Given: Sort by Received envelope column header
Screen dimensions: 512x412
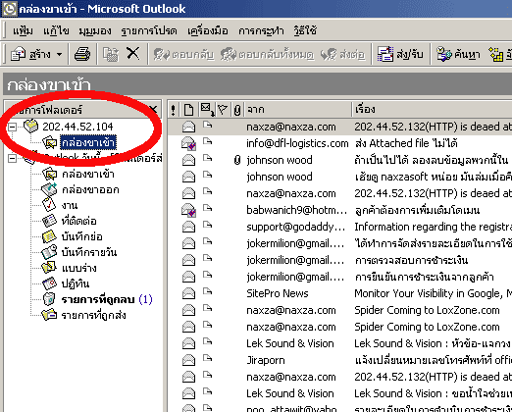Looking at the screenshot, I should click(x=207, y=110).
